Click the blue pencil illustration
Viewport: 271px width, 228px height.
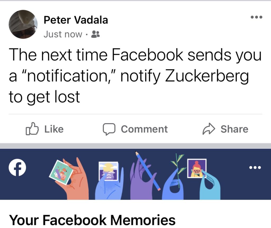pyautogui.click(x=148, y=171)
